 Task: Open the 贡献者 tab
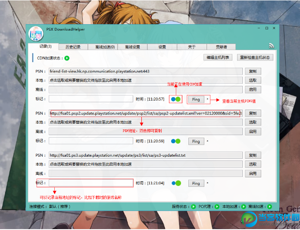[222, 47]
